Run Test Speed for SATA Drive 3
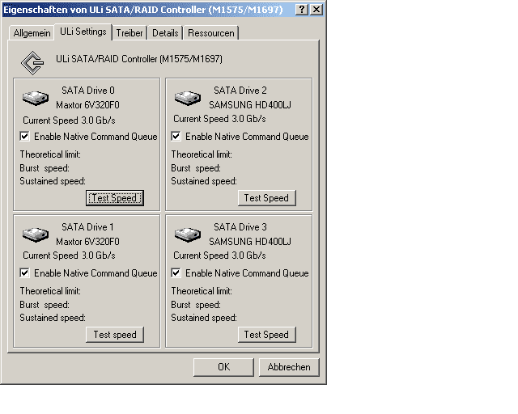 266,335
